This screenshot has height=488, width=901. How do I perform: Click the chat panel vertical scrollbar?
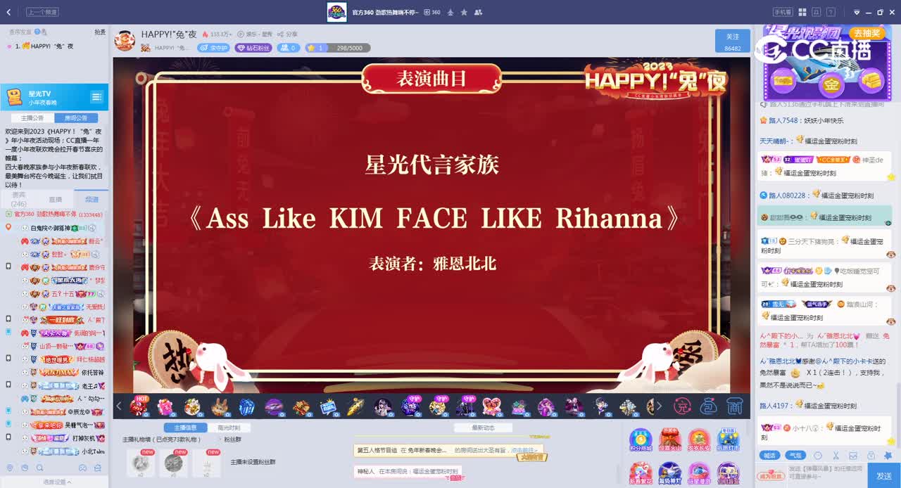[x=897, y=415]
